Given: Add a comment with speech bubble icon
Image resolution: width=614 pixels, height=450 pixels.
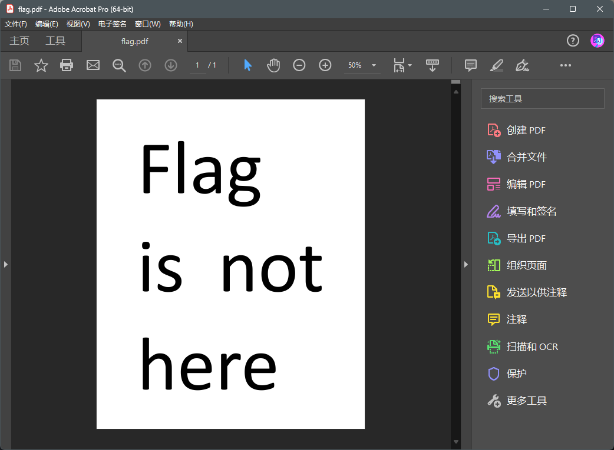Looking at the screenshot, I should coord(470,65).
